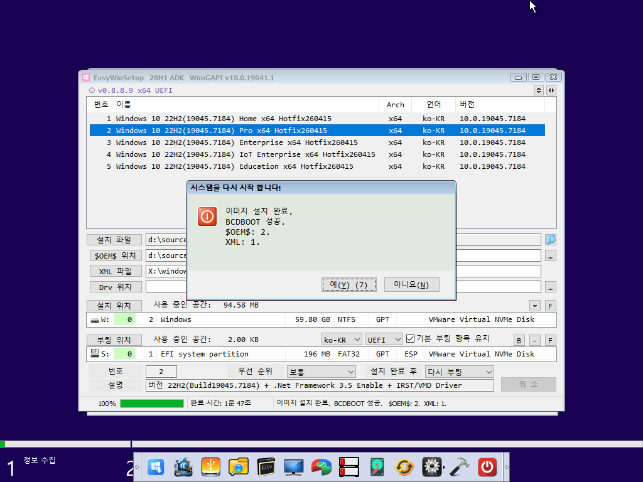
Task: Open the 설치 완료 후 다시 부팅 dropdown
Action: tap(459, 372)
